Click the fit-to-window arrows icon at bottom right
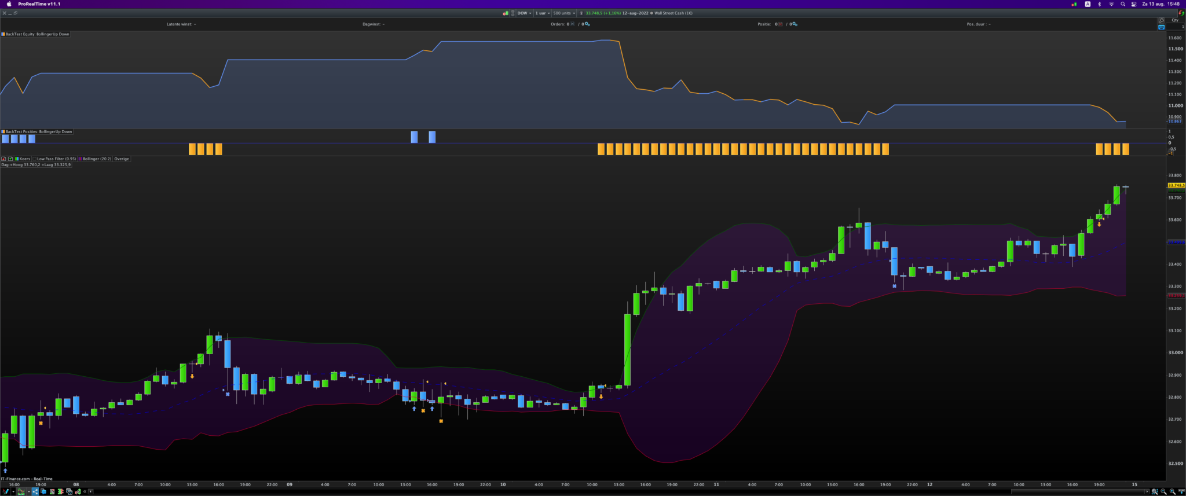 [1181, 491]
